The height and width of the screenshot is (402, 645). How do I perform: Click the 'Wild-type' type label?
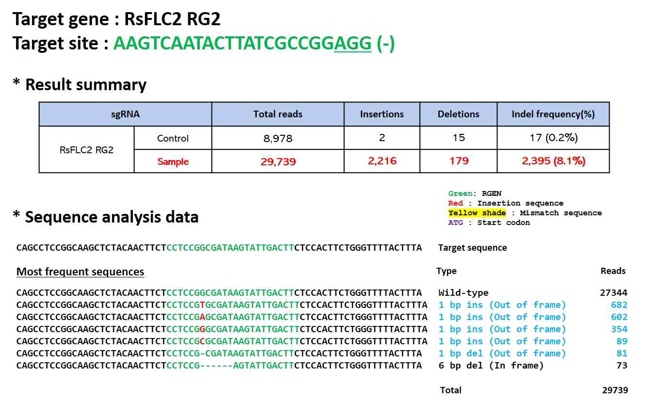463,293
